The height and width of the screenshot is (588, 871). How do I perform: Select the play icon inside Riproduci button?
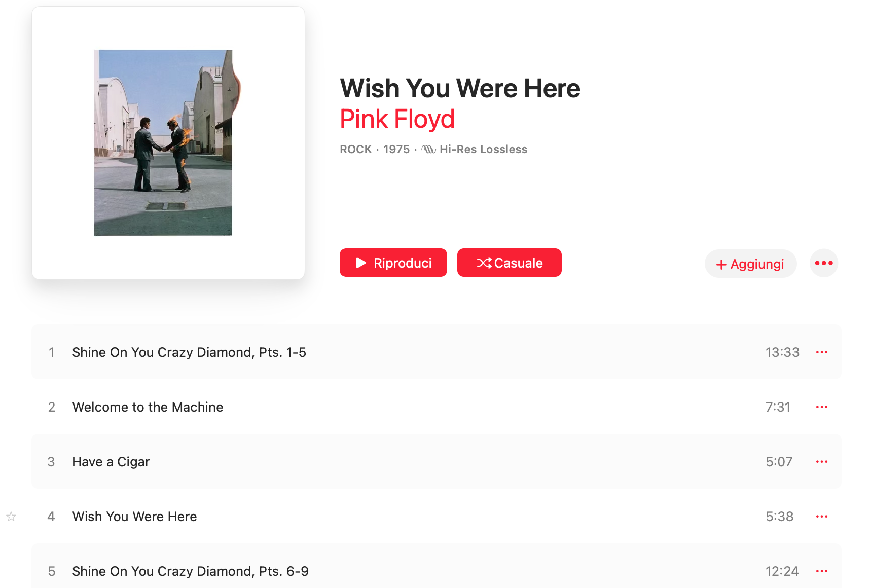pos(361,263)
